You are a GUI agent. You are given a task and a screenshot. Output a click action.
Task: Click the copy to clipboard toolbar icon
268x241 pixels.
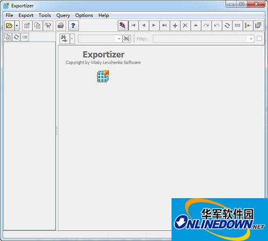[x=38, y=26]
